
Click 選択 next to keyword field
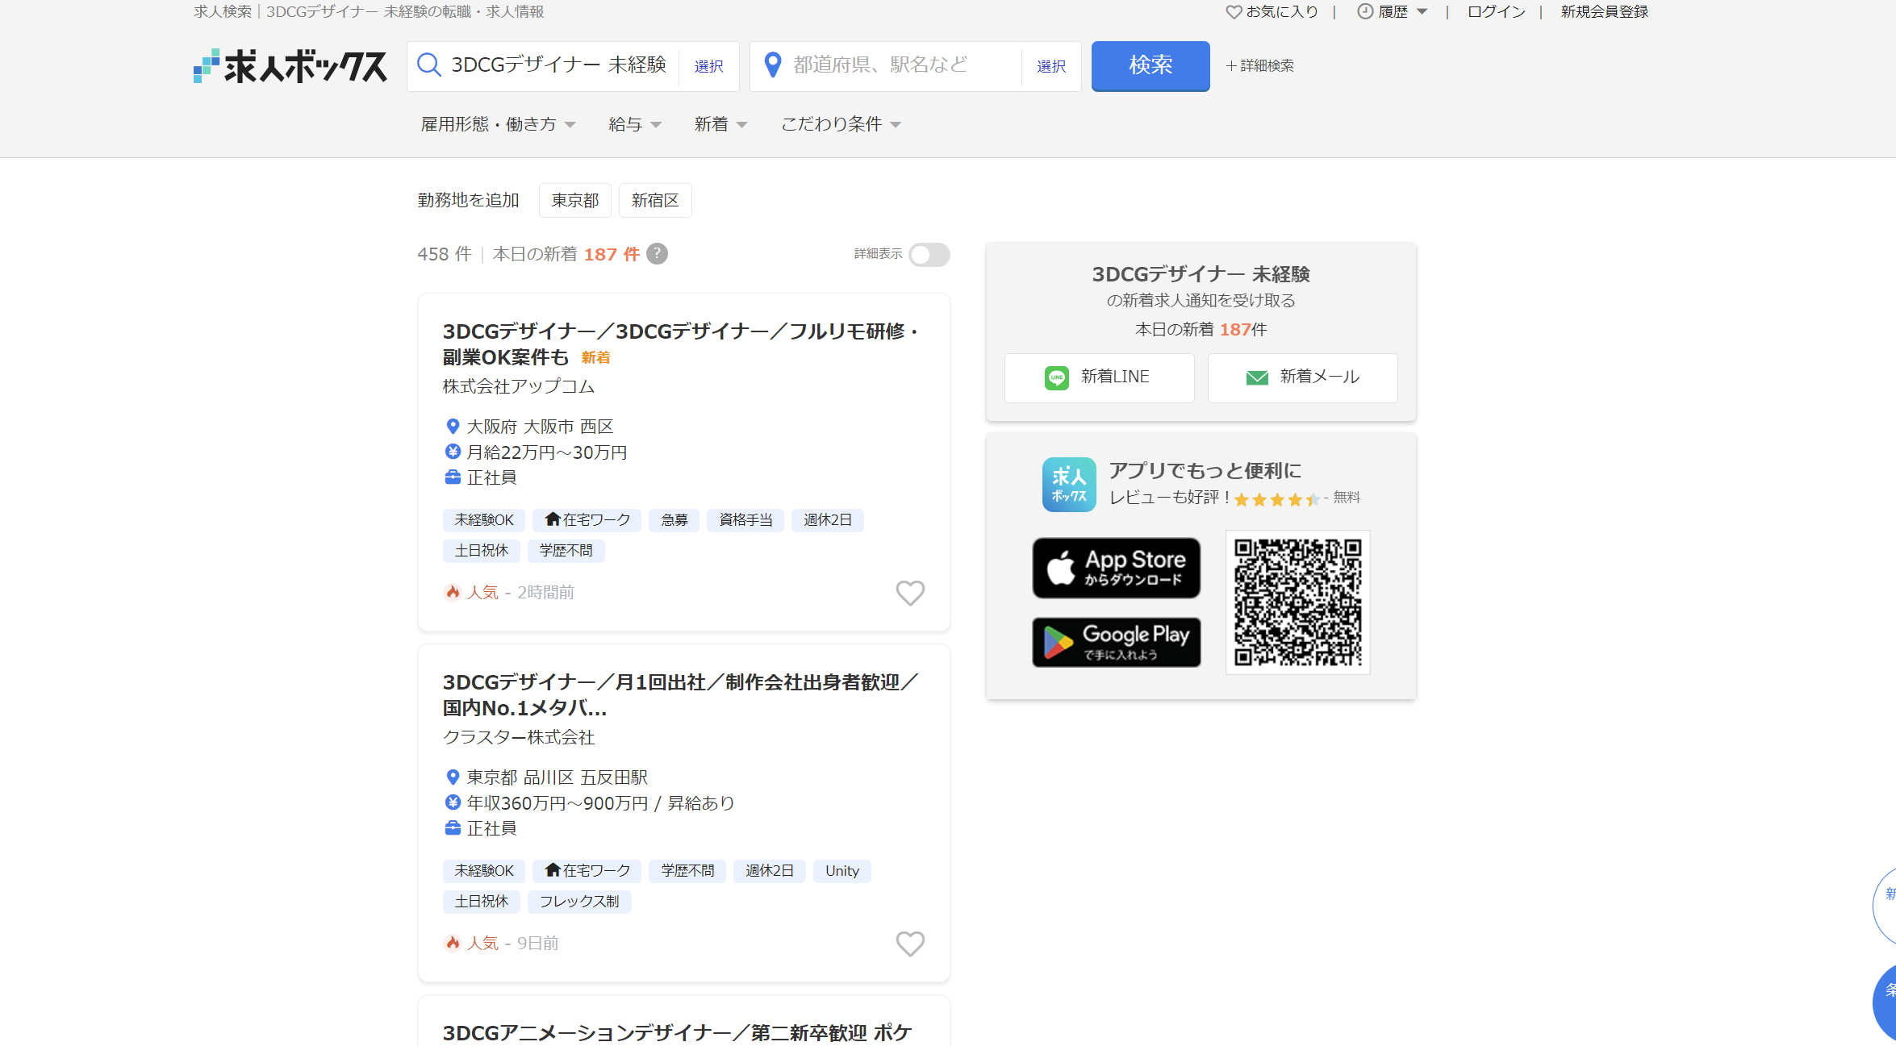709,66
